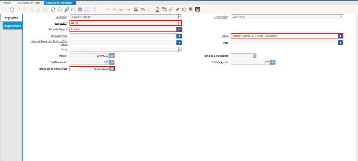Open Zoom Across folder-magnifier icon
This screenshot has width=358, height=161.
164,9
